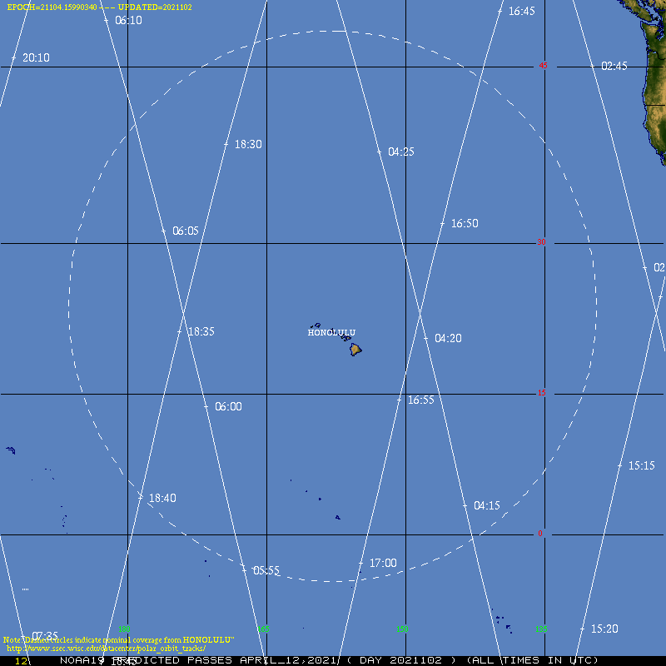Open the ssec.wisc.edu polar_orbit_tracks URL
Image resolution: width=666 pixels, height=666 pixels.
107,649
